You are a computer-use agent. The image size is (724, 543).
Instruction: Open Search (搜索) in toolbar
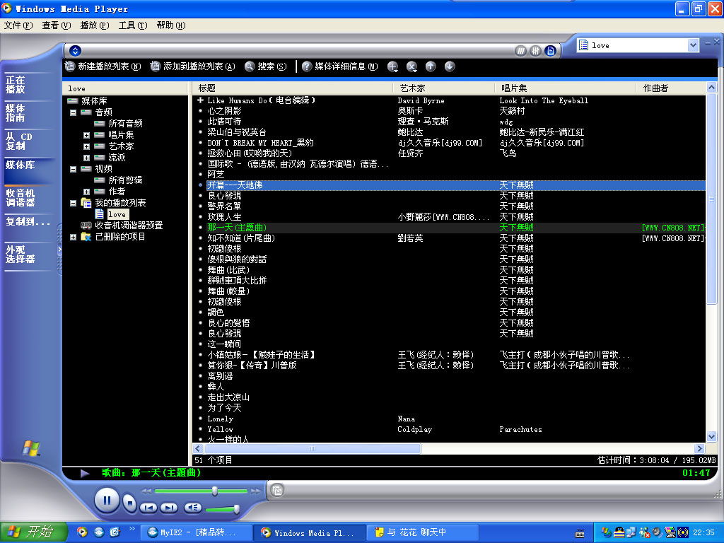pyautogui.click(x=266, y=66)
